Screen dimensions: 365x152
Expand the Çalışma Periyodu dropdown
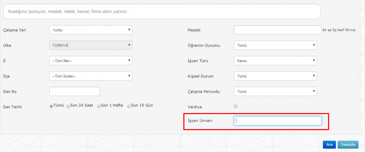coord(275,91)
